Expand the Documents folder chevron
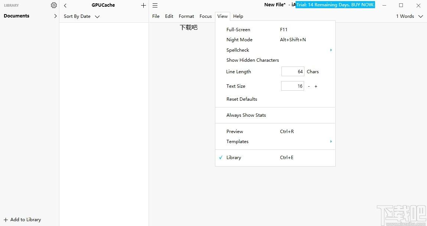 [x=55, y=16]
